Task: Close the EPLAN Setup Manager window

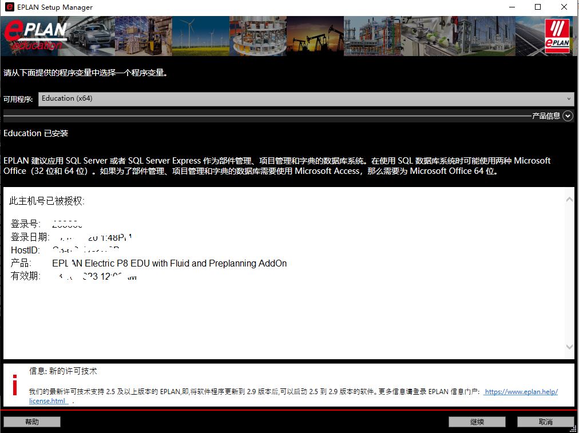Action: (x=564, y=7)
